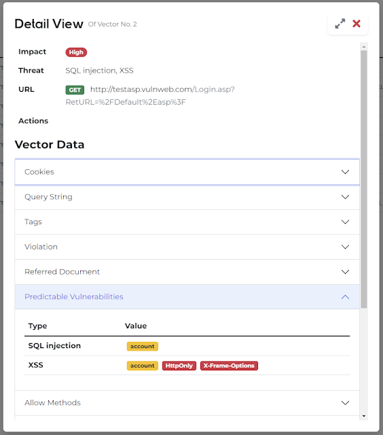Click the 'Type' column header
383x435 pixels.
pyautogui.click(x=38, y=326)
